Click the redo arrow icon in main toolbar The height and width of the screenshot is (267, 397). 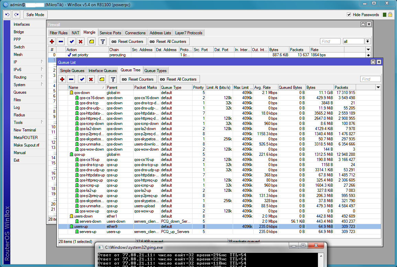(x=16, y=15)
